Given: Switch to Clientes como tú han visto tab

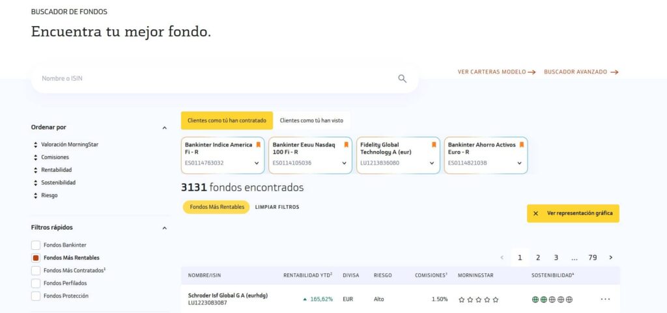Looking at the screenshot, I should tap(311, 120).
